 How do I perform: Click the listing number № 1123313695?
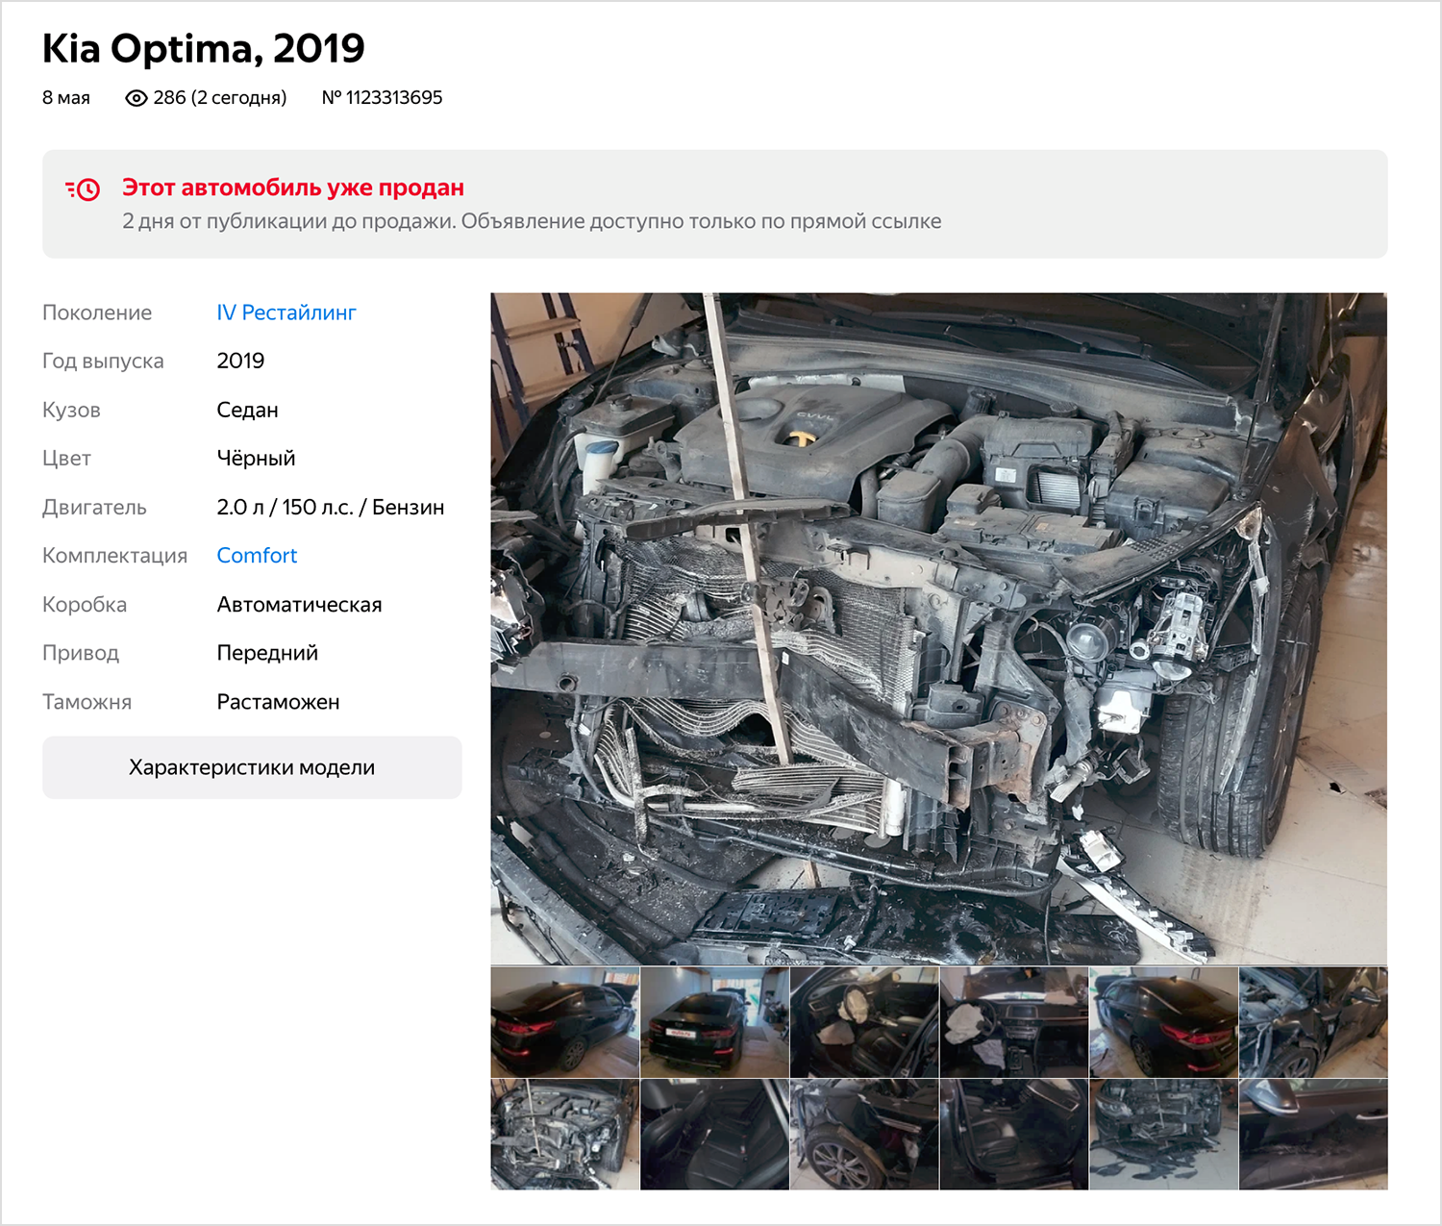click(382, 98)
